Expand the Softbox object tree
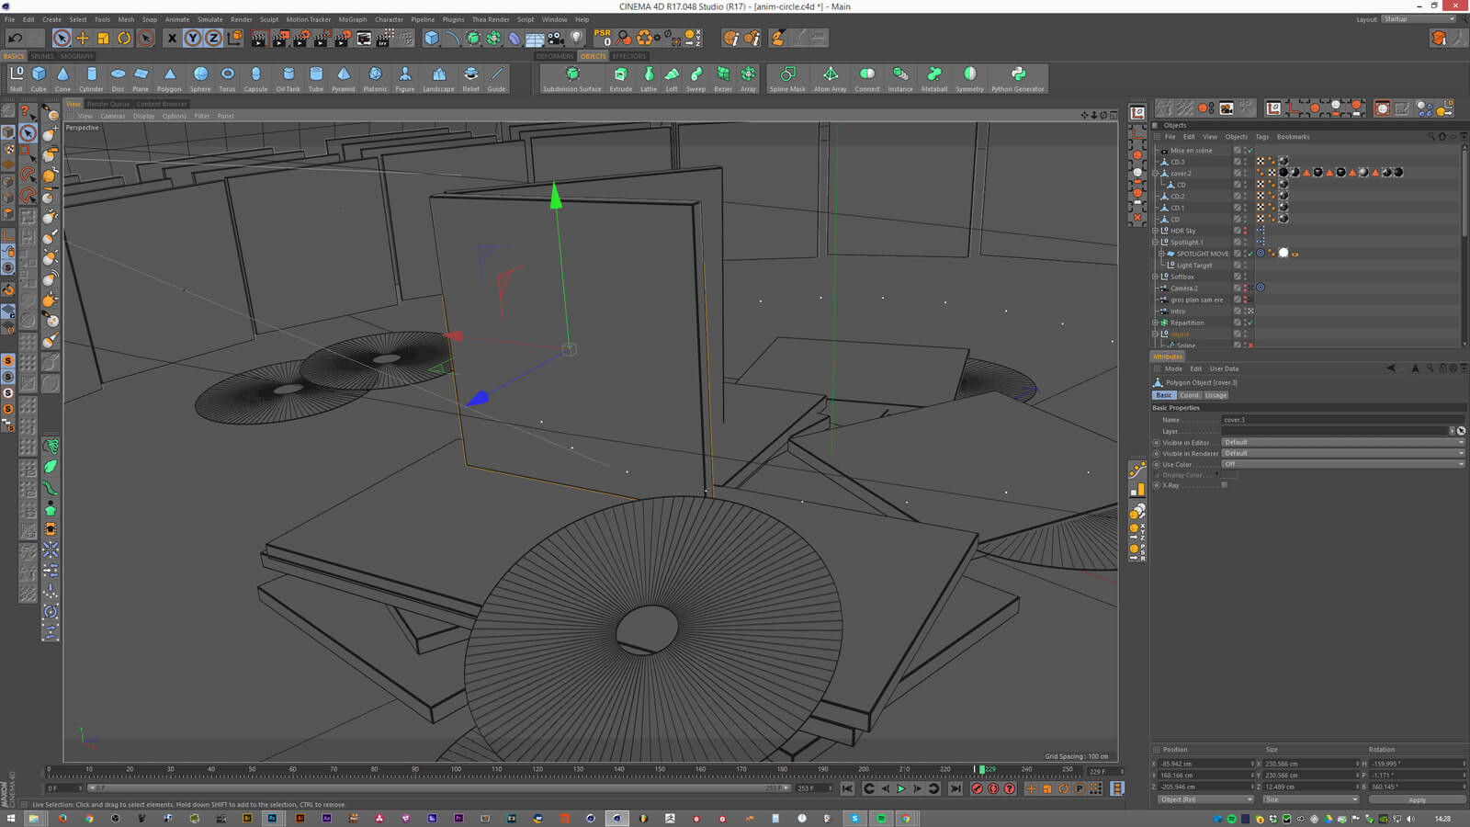This screenshot has height=827, width=1470. coord(1156,277)
